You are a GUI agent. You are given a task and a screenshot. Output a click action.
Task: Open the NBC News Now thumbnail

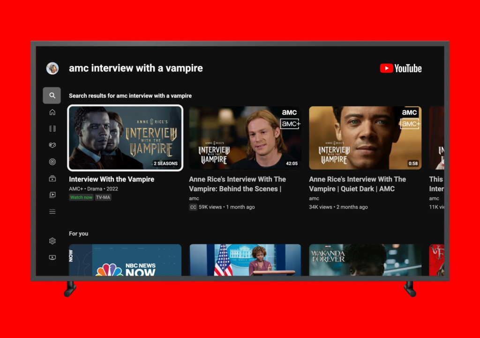[125, 260]
